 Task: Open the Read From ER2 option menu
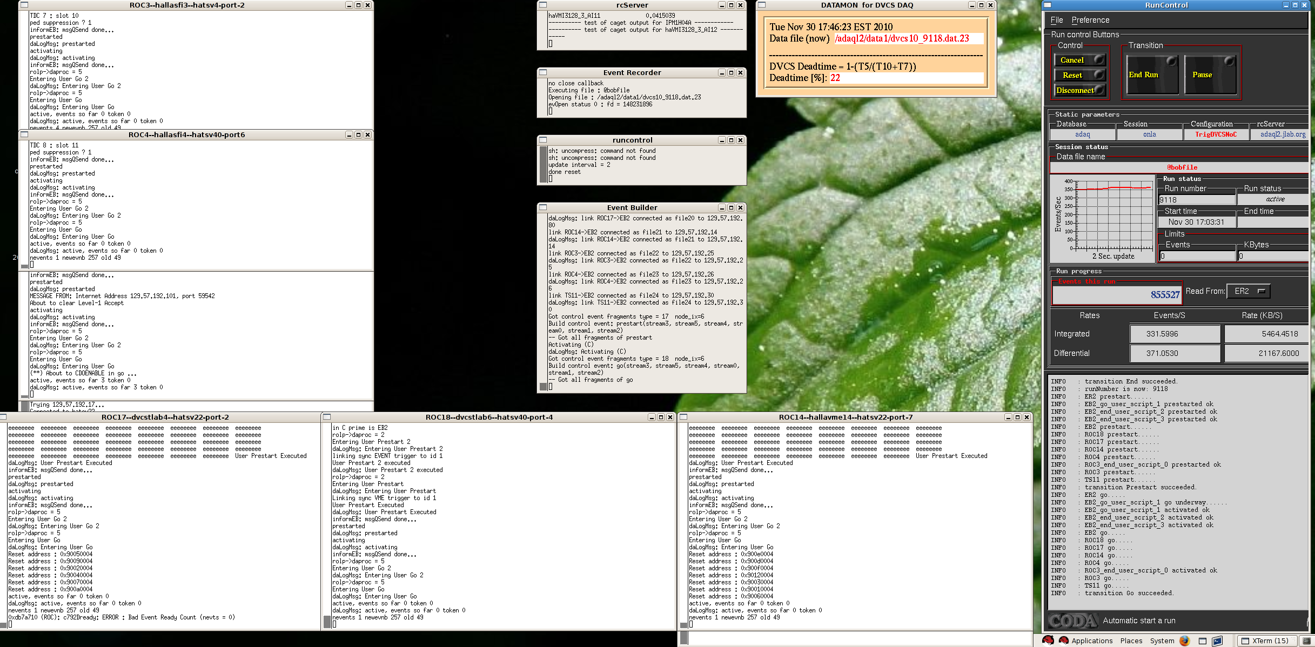tap(1249, 291)
